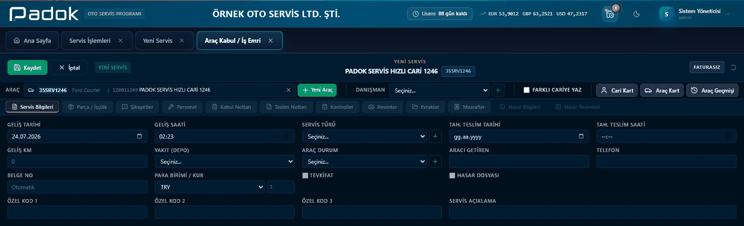744x226 pixels.
Task: Click the ÖZEL KOD 1 input field
Action: pos(77,212)
